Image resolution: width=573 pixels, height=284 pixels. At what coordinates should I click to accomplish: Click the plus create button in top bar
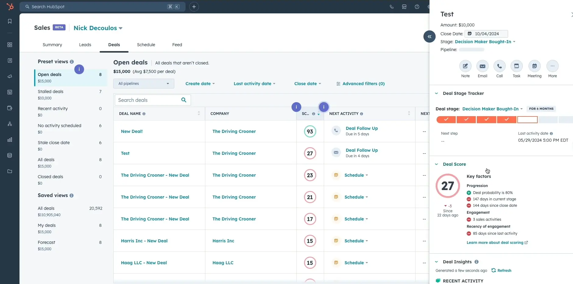(x=194, y=7)
